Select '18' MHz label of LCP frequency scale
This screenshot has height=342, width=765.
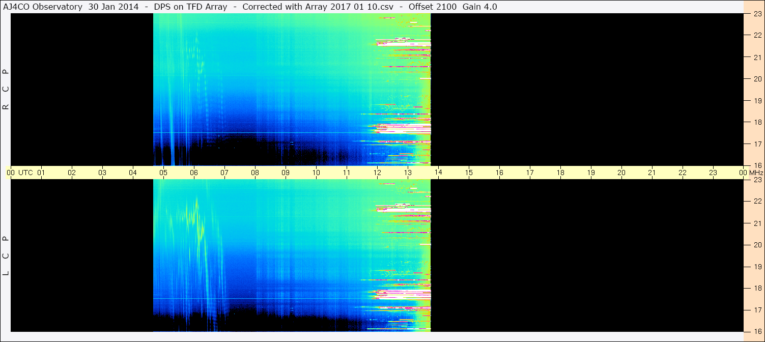click(x=757, y=288)
